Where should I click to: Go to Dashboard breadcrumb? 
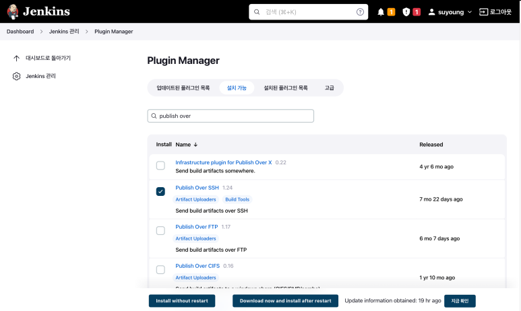click(20, 32)
